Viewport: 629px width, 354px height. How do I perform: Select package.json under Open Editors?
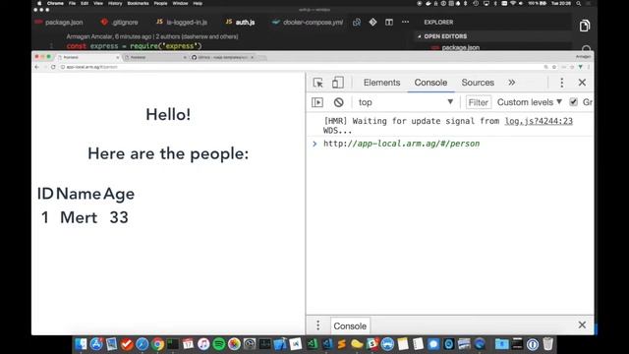tap(461, 47)
